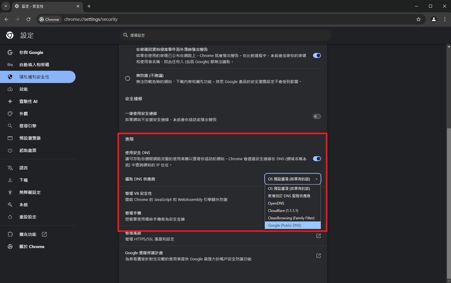Click scrollbar up arrow at top
451x283 pixels.
(449, 47)
